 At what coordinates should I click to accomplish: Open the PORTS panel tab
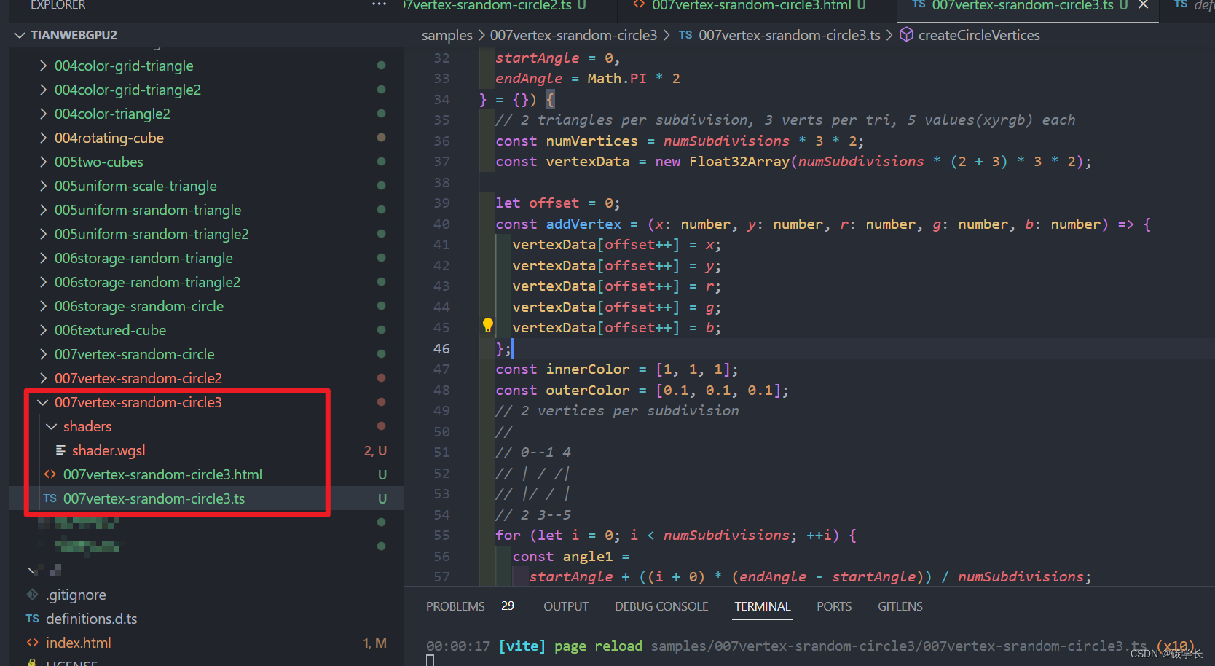834,606
